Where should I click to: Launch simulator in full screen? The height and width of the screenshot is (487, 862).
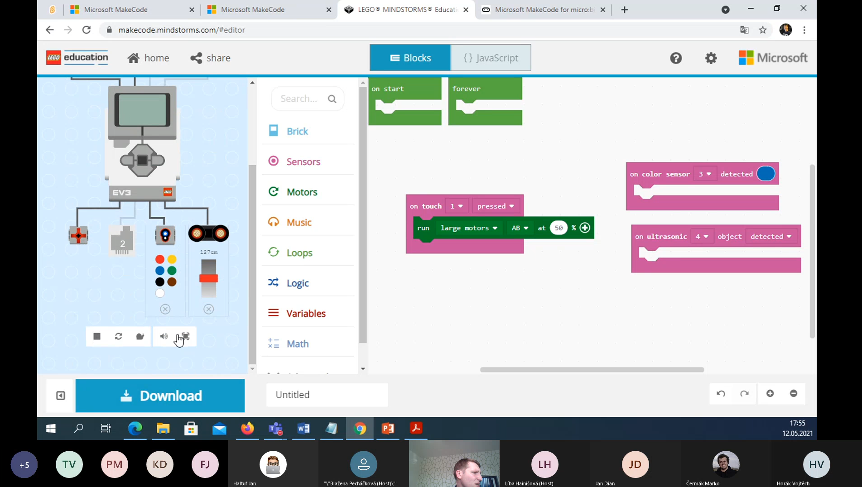185,336
